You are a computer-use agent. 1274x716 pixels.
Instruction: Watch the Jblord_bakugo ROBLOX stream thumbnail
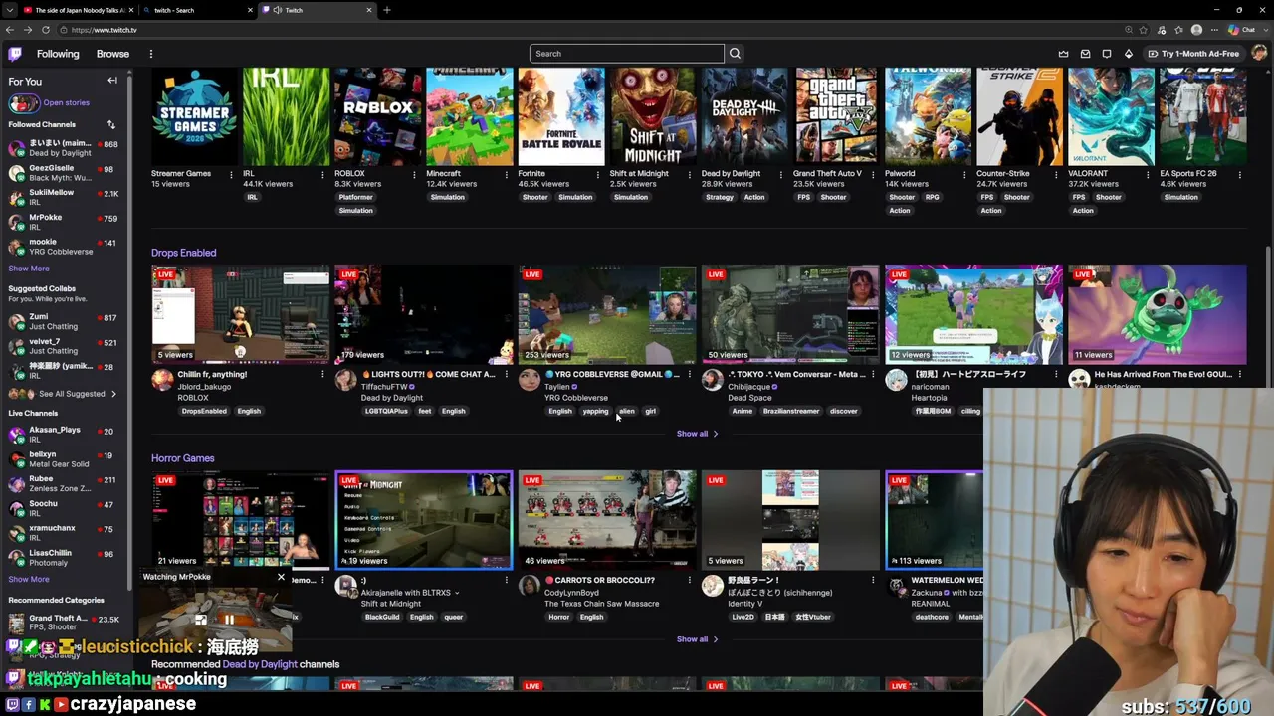(x=240, y=314)
